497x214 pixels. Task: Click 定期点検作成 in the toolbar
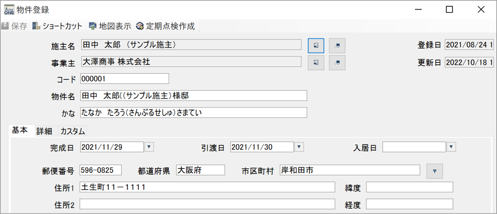[x=165, y=26]
